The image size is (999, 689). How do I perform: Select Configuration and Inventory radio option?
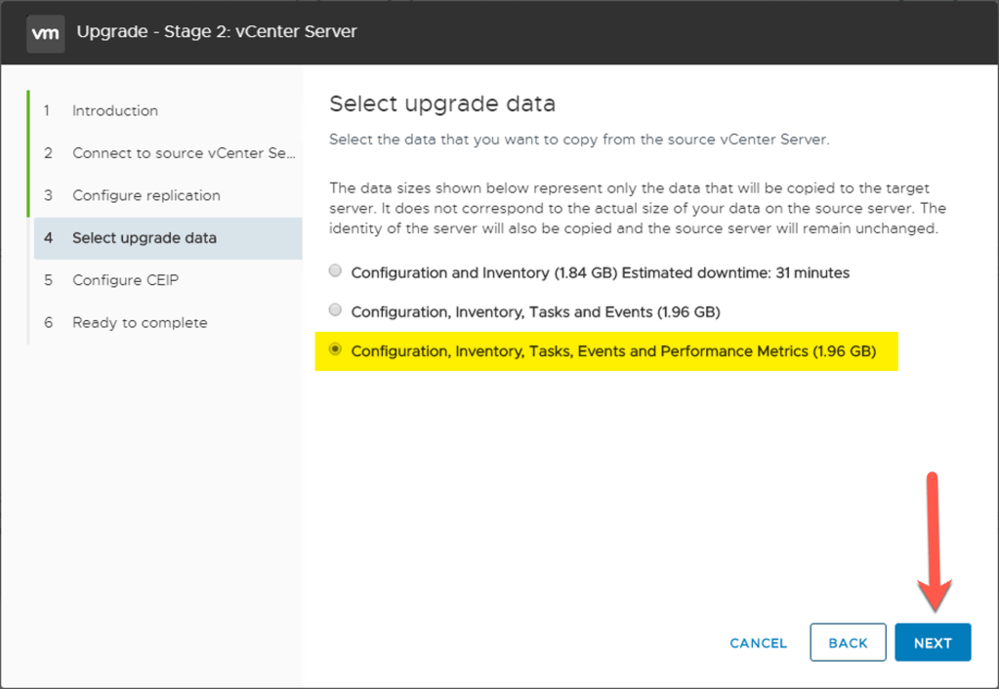tap(336, 271)
